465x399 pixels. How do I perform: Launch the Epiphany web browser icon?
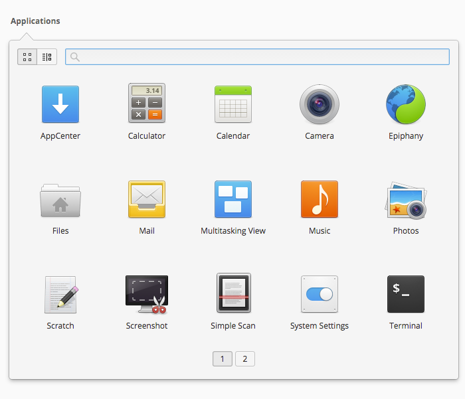(x=406, y=104)
